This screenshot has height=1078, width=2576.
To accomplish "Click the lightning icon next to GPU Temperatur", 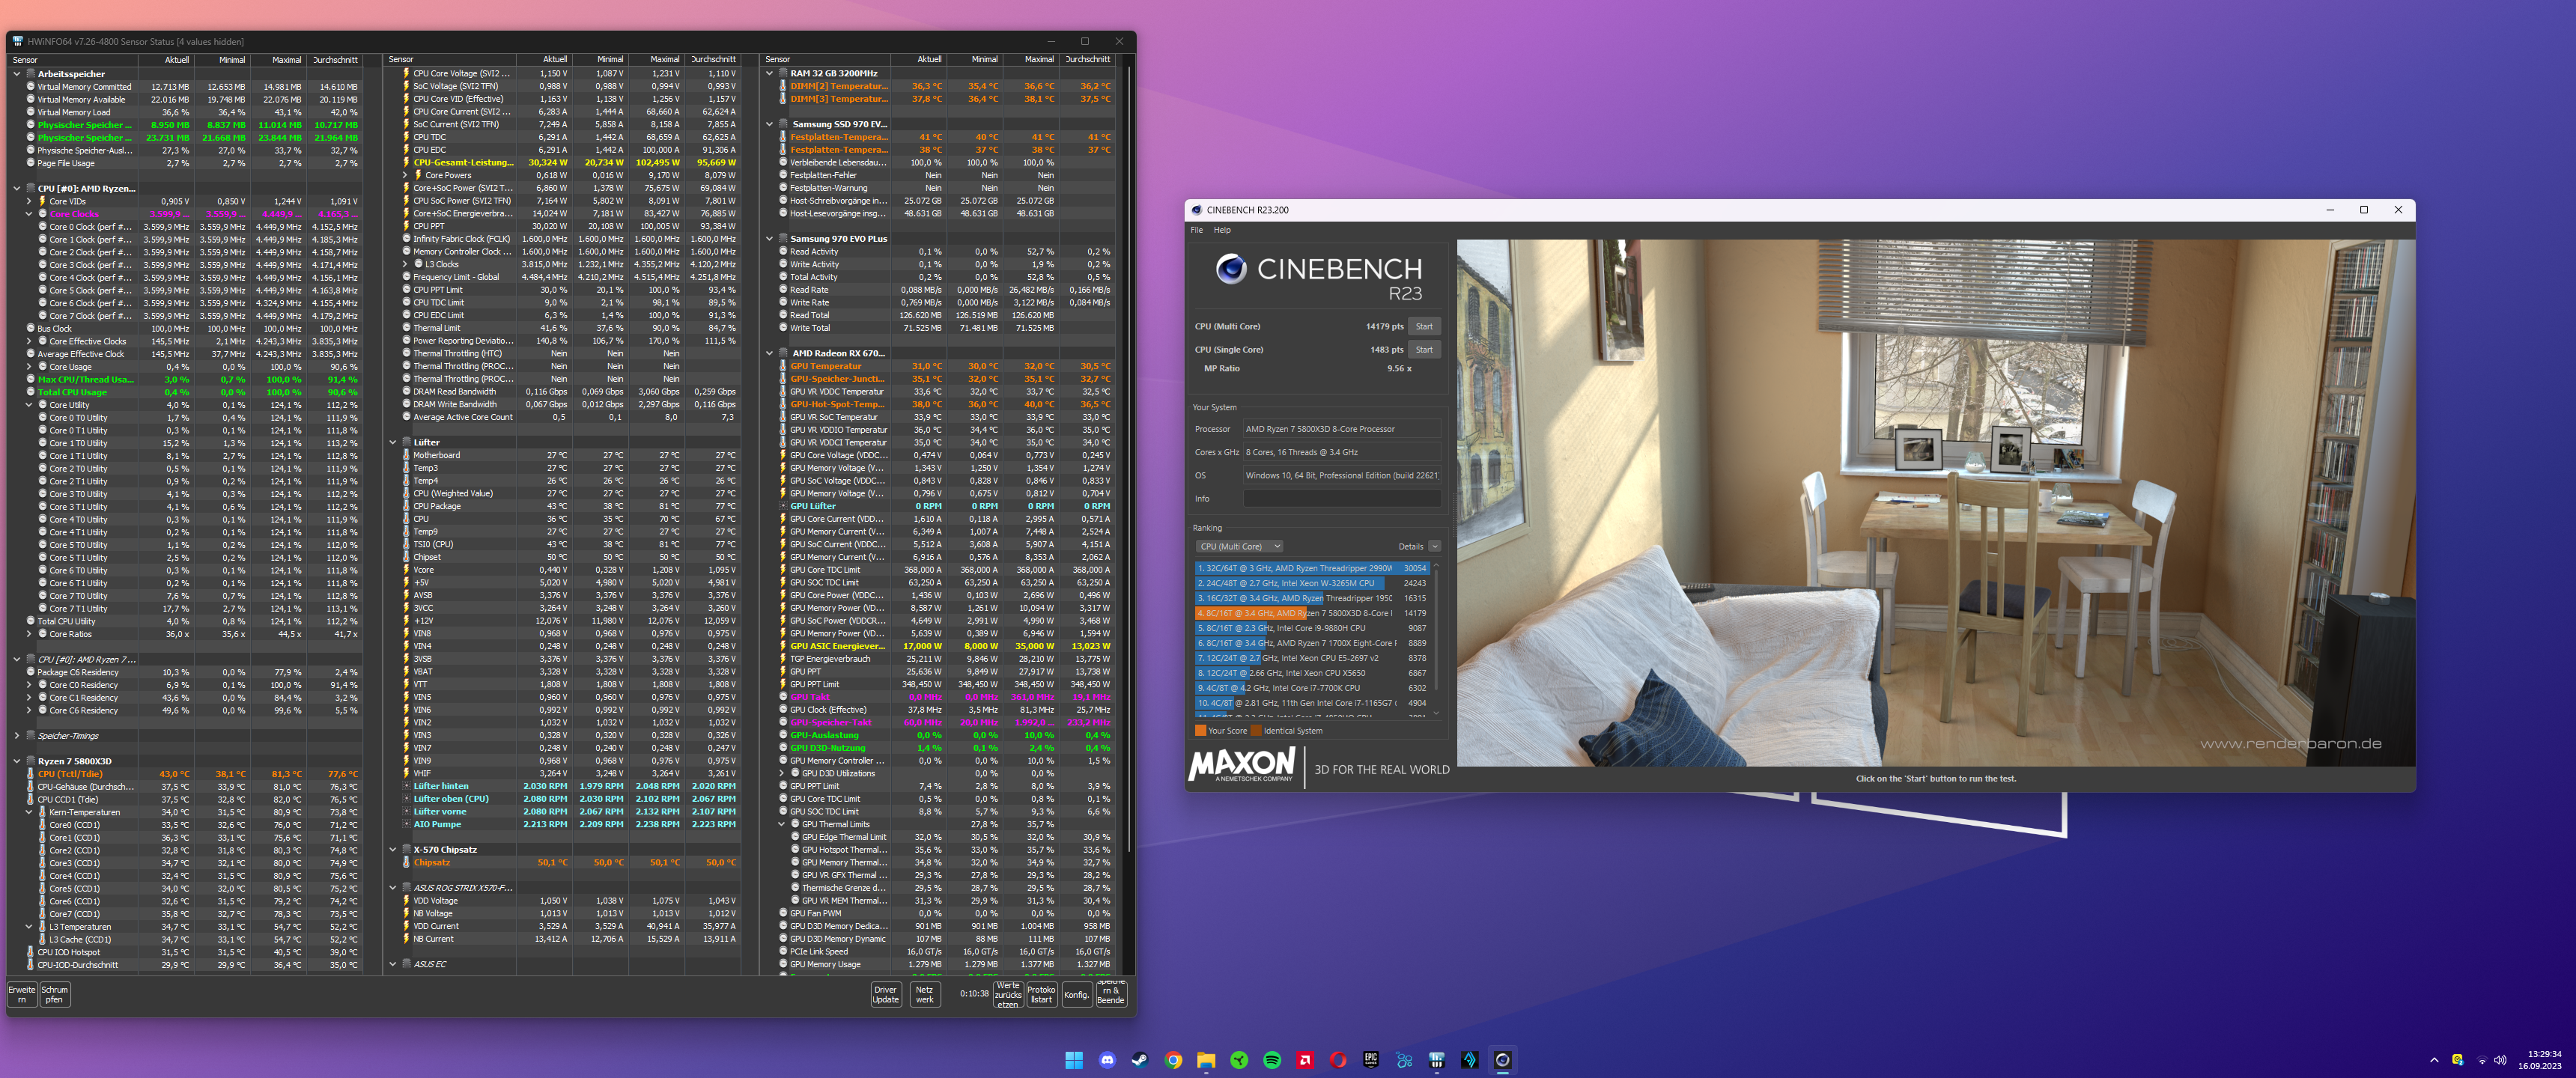I will [784, 366].
